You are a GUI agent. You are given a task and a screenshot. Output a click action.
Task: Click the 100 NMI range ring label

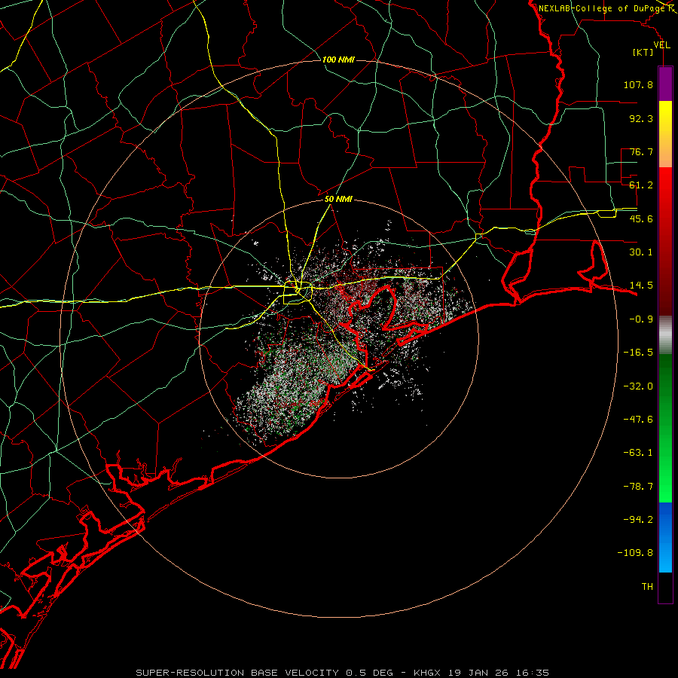[x=338, y=60]
